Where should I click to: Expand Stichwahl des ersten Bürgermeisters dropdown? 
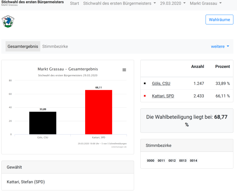coord(119,3)
